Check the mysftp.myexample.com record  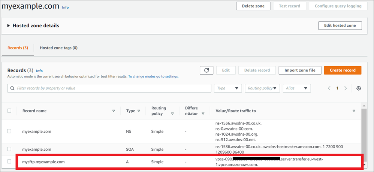point(9,162)
